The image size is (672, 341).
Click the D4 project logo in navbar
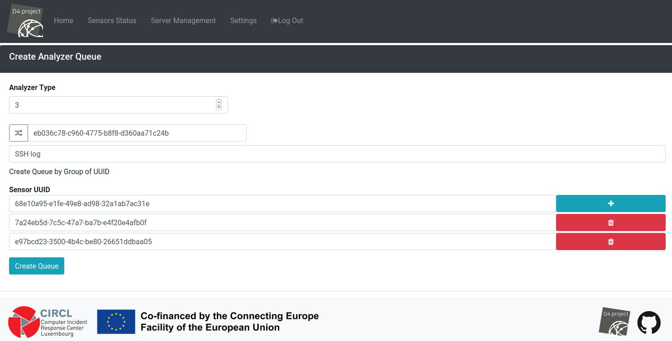coord(26,21)
